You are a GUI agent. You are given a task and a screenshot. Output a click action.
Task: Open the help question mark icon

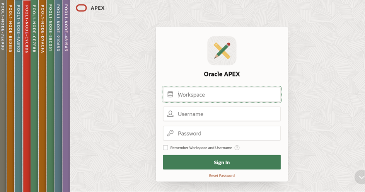(237, 148)
